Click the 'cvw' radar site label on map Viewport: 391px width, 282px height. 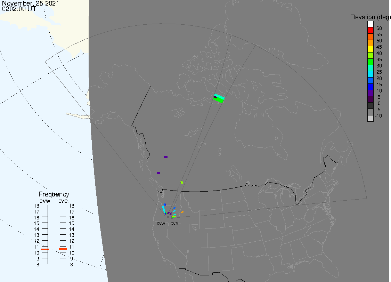tap(161, 223)
